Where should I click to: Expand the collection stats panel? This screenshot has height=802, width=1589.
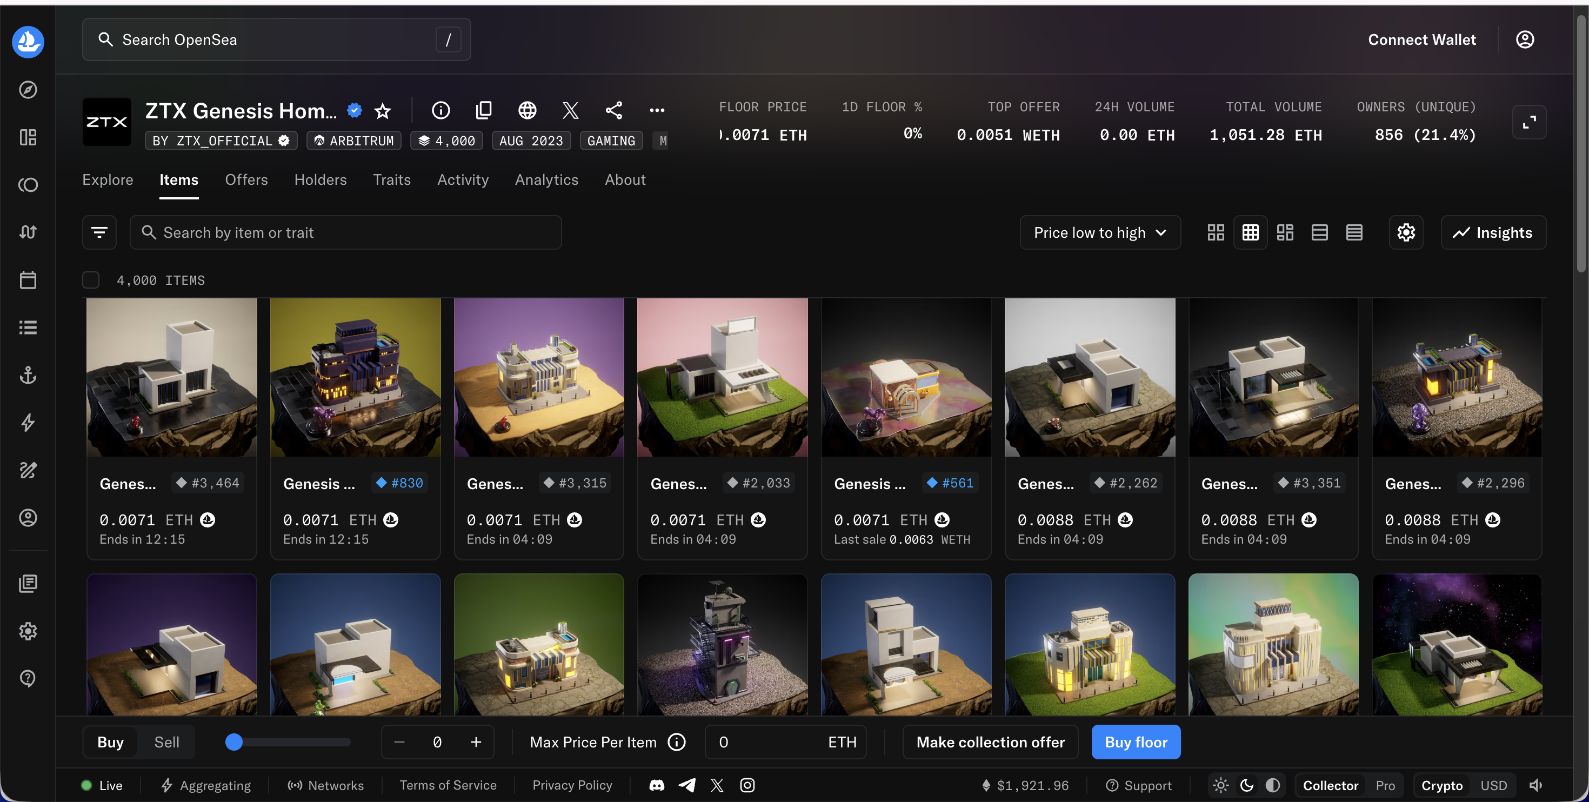[x=1529, y=122]
